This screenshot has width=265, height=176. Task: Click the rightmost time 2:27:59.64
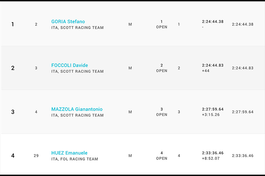pyautogui.click(x=242, y=112)
